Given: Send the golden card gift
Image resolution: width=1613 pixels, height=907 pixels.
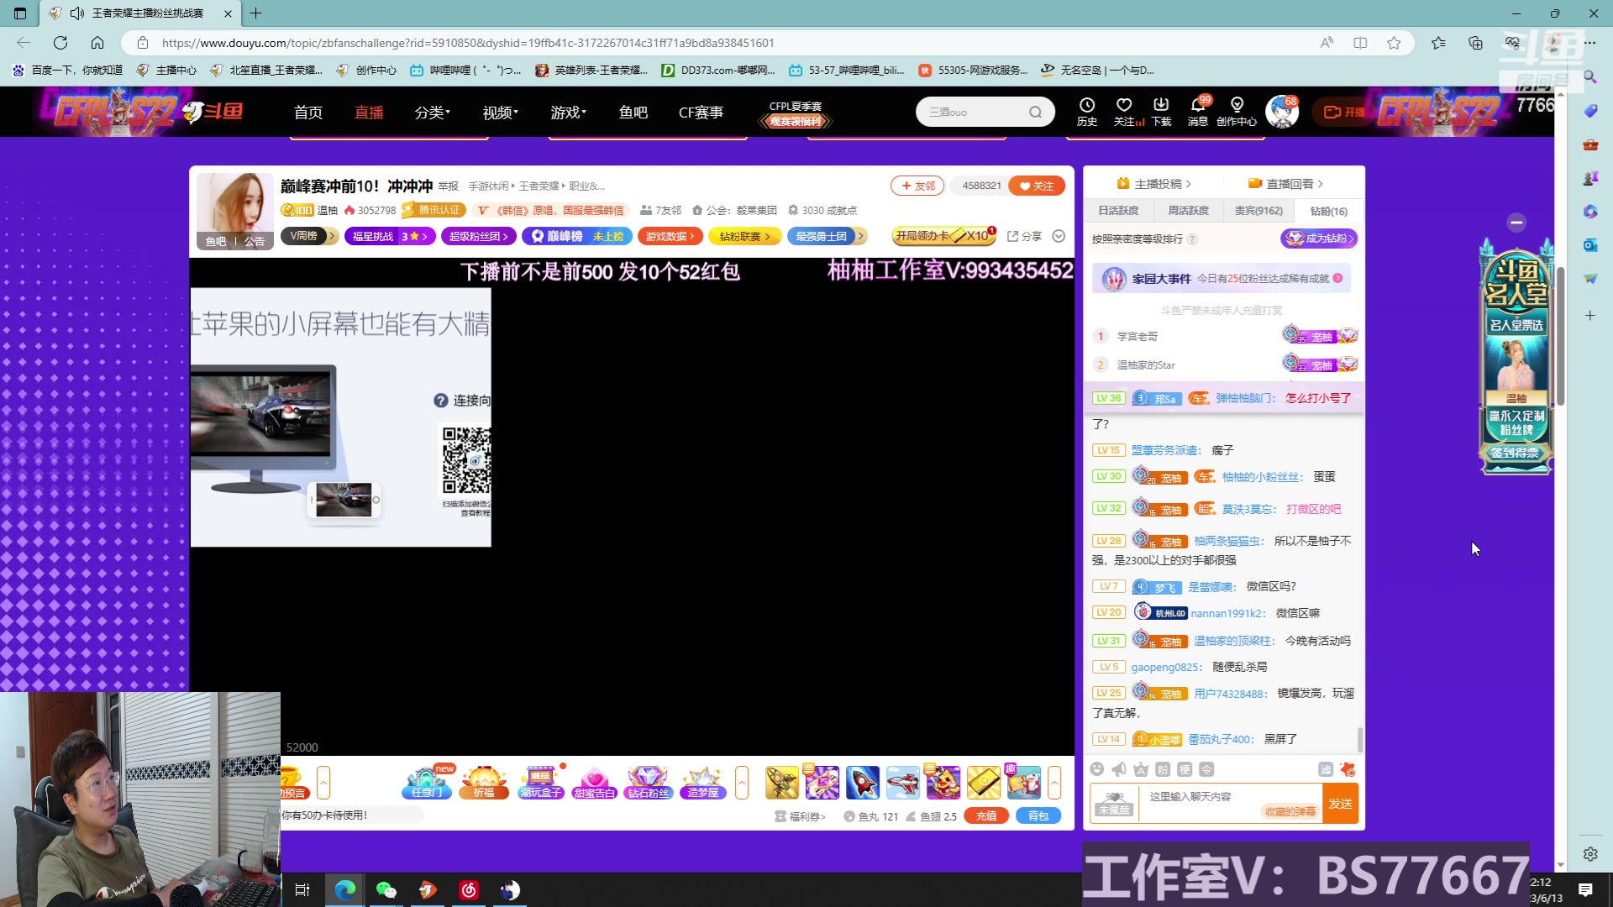Looking at the screenshot, I should click(984, 783).
